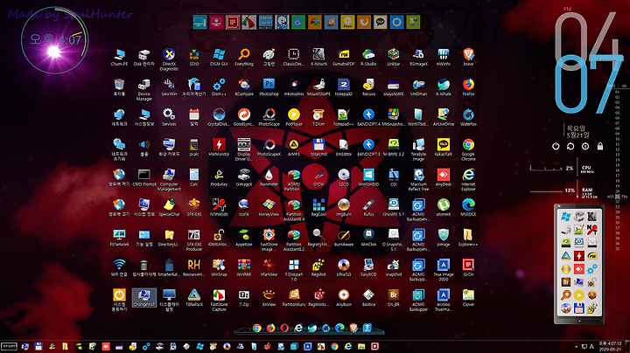Launch the Everything search shortcut
Viewport: 630px width, 353px height.
244,57
